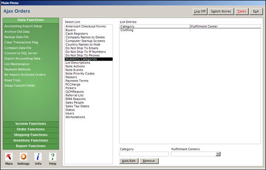Click the Exit button
This screenshot has height=170, width=266.
coord(256,11)
